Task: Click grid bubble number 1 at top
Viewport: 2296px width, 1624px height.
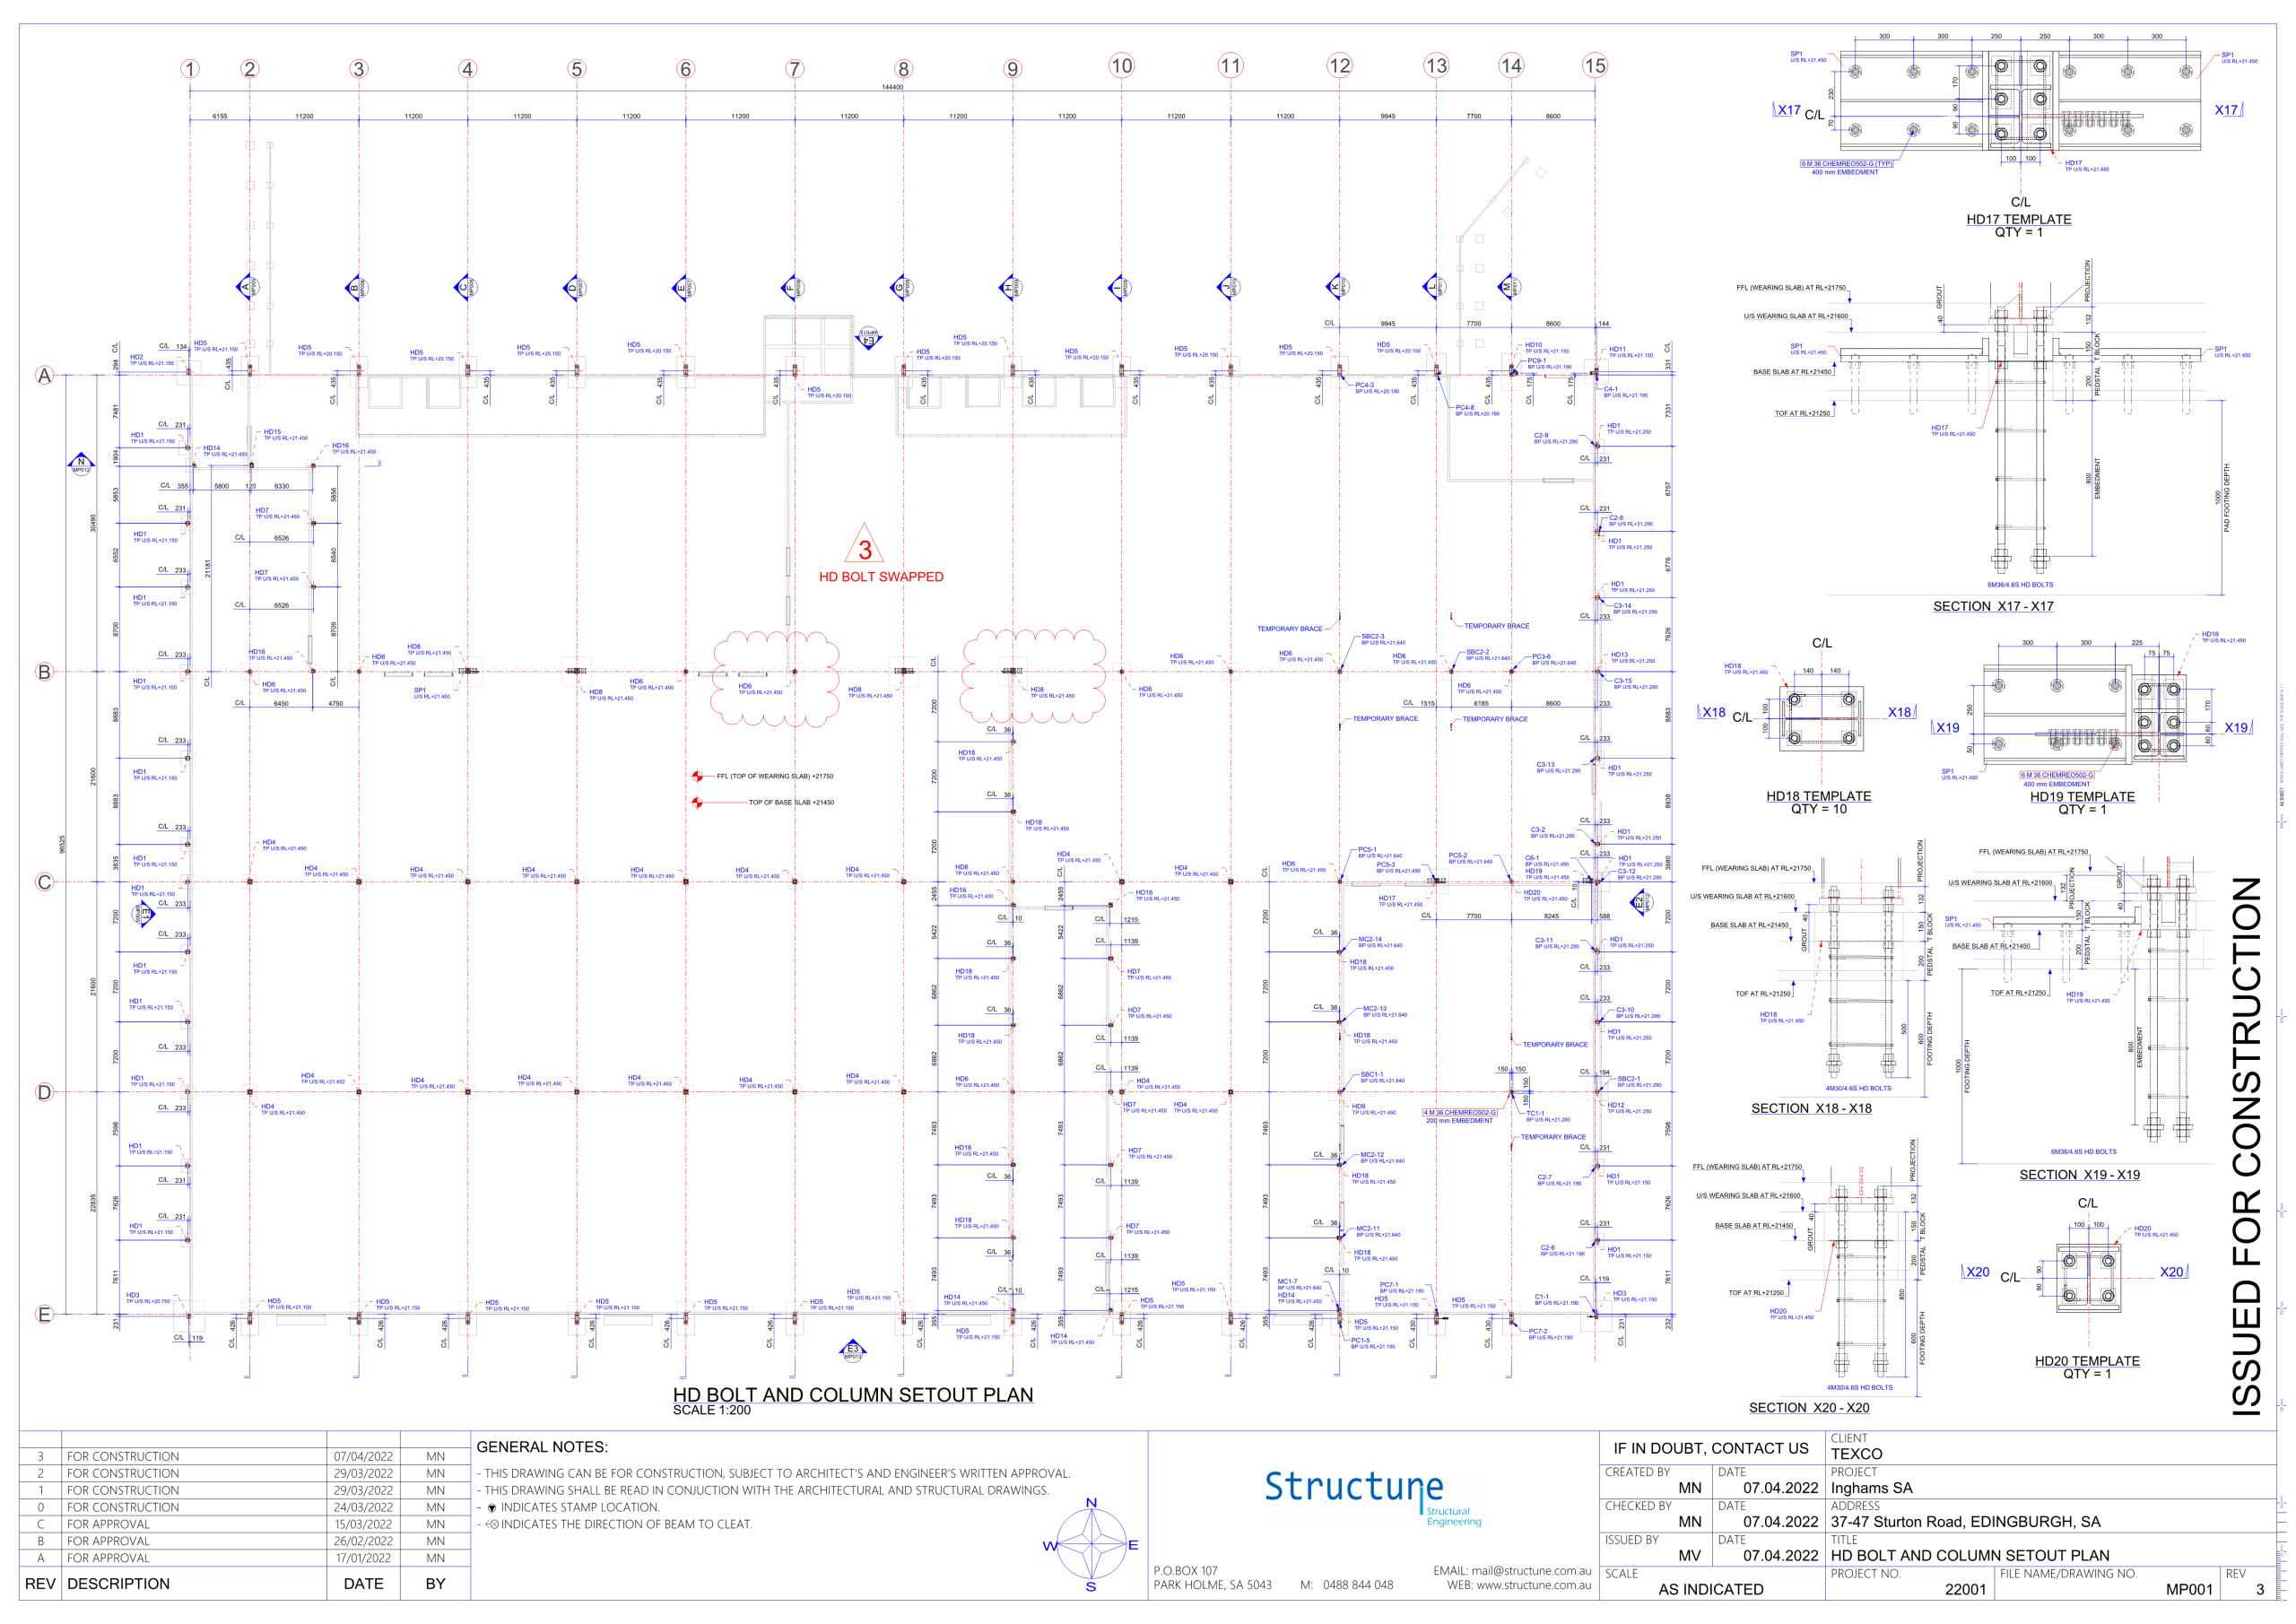Action: (x=190, y=69)
